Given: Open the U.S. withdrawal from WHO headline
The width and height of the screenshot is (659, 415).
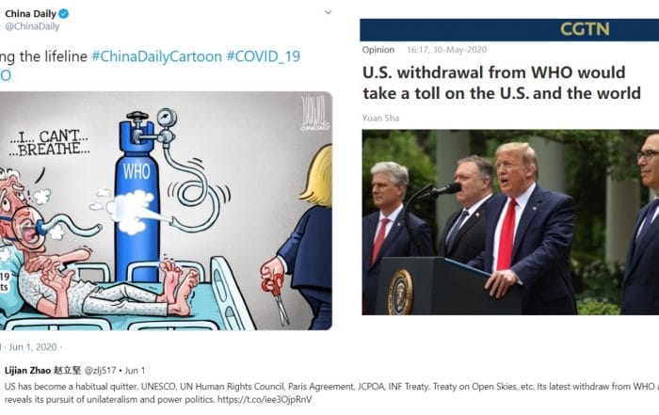Looking at the screenshot, I should click(x=502, y=83).
